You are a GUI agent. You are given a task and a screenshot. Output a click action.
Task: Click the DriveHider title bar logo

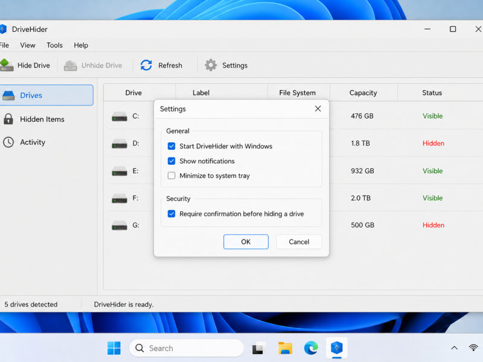point(3,29)
